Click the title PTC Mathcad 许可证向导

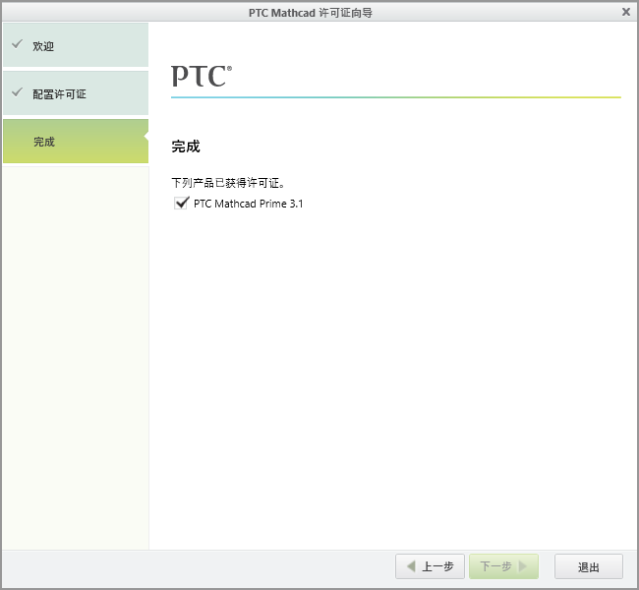coord(311,13)
